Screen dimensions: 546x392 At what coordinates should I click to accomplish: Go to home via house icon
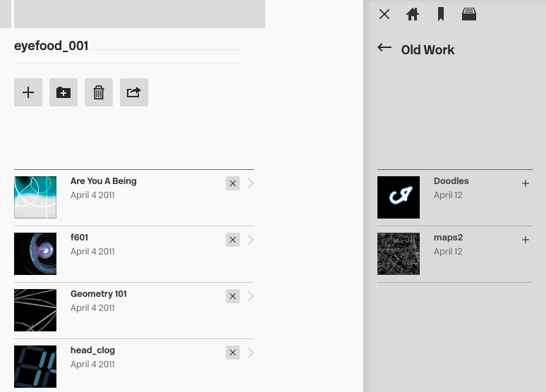413,14
